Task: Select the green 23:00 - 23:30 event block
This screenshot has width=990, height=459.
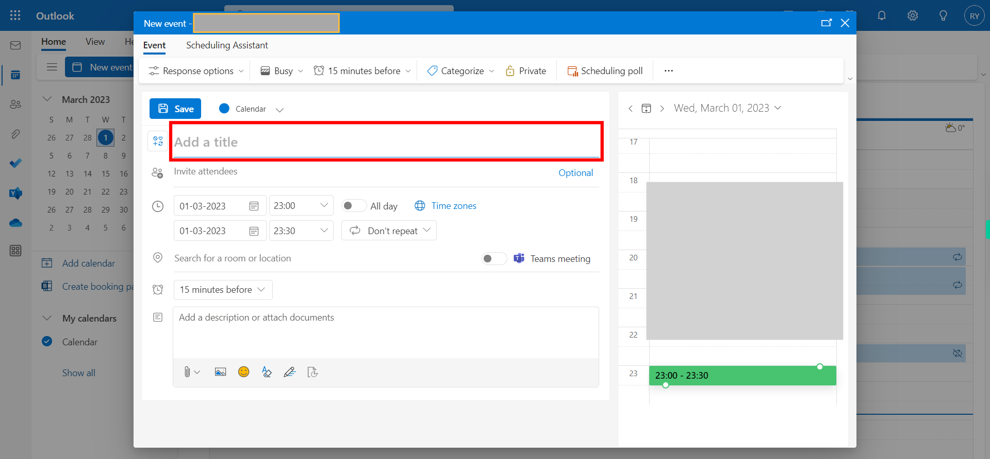Action: [x=742, y=376]
